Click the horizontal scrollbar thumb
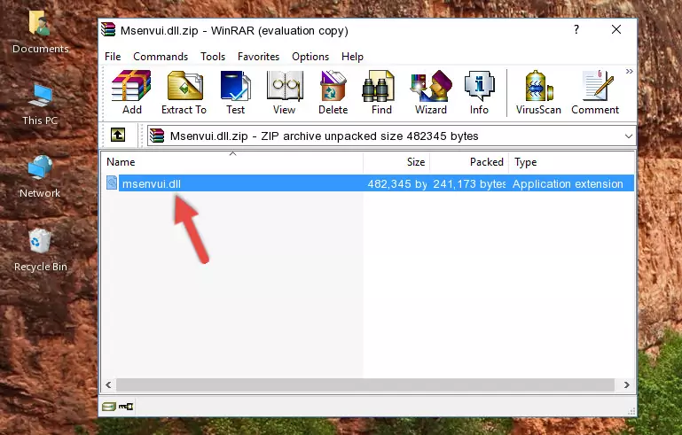The height and width of the screenshot is (435, 682). pos(365,385)
